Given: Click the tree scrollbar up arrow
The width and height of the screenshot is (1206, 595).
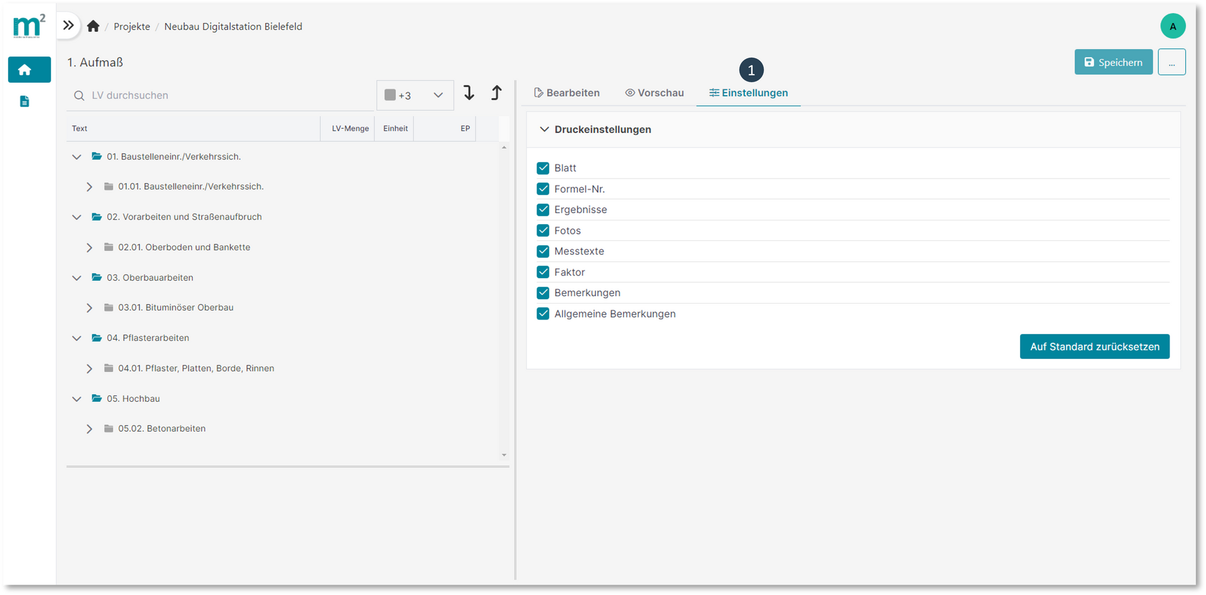Looking at the screenshot, I should tap(504, 147).
